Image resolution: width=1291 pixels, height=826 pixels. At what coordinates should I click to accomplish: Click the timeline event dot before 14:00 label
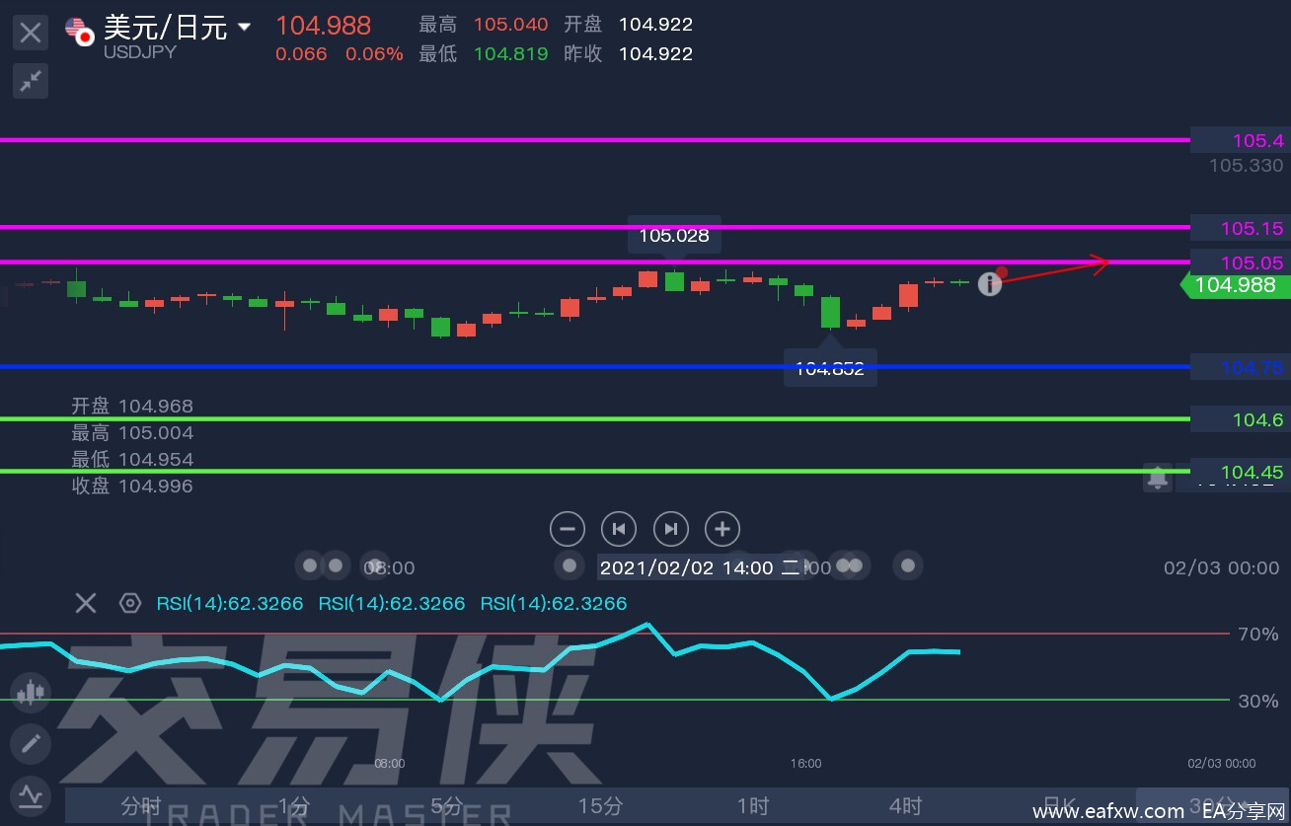coord(570,565)
